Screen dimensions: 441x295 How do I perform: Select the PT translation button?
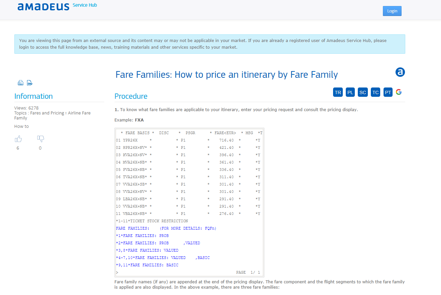(x=388, y=92)
